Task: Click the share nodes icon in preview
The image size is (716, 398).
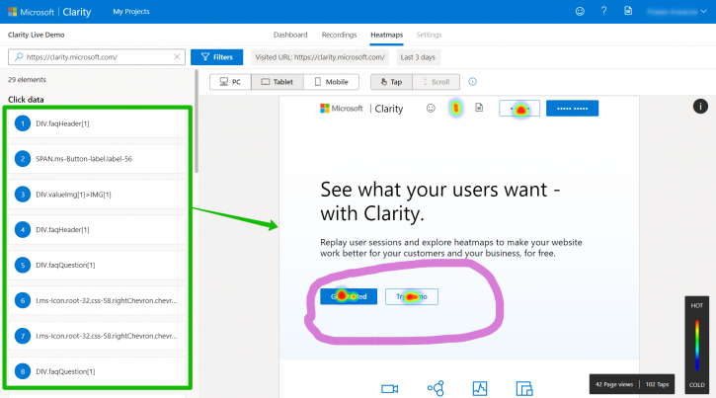Action: click(x=436, y=388)
